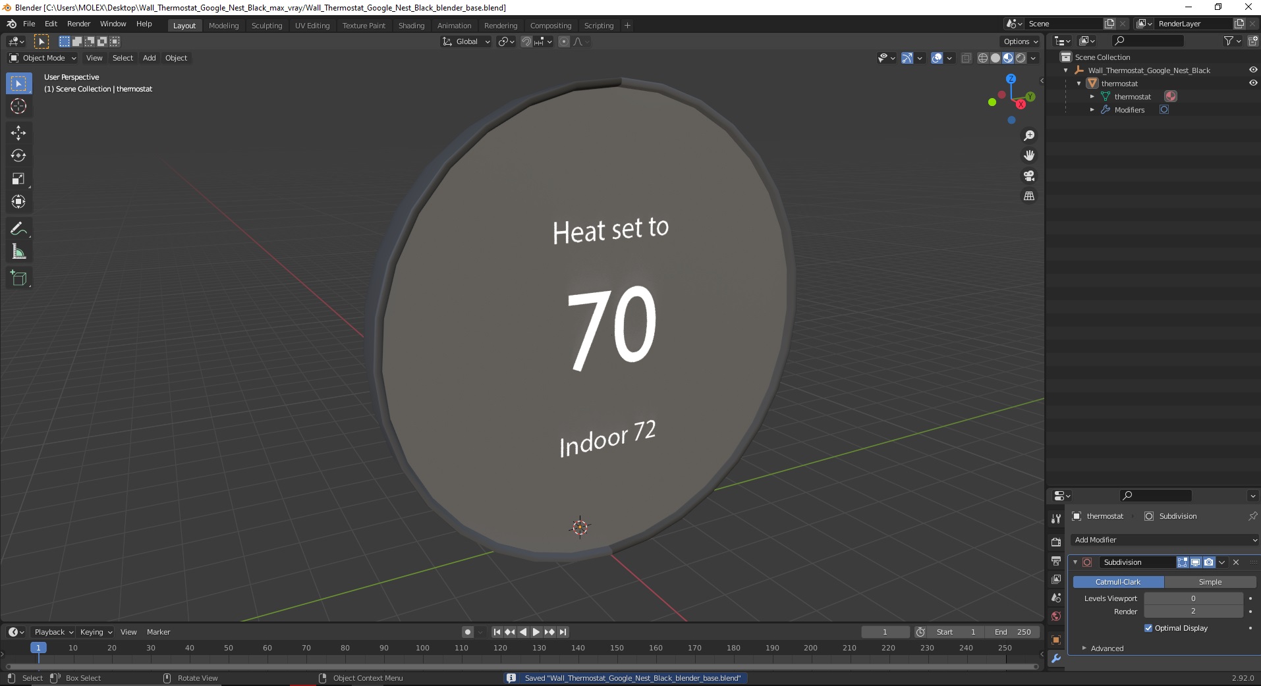Select Catmull-Clark subdivision type

click(1118, 582)
